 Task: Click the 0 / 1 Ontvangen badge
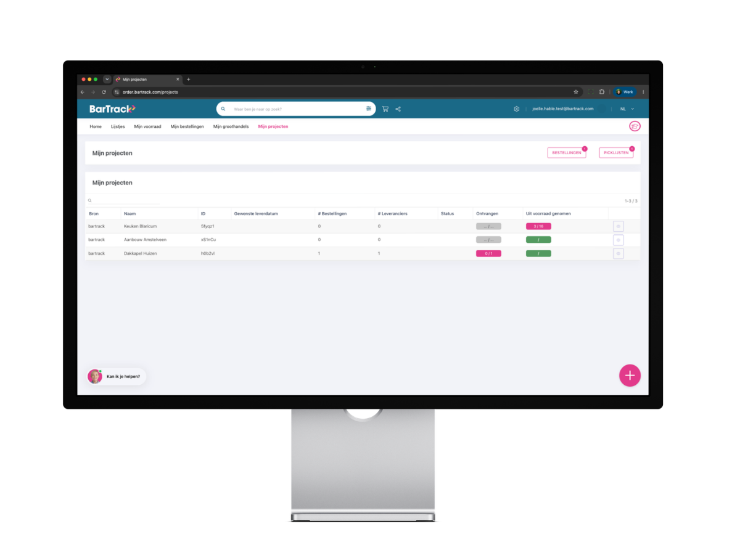click(x=488, y=253)
